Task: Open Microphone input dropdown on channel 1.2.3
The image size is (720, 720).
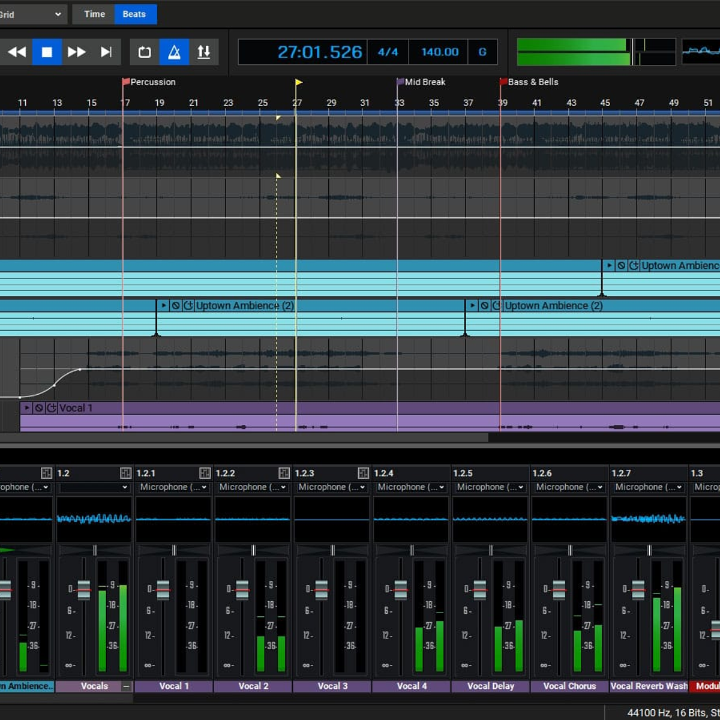Action: click(x=331, y=487)
